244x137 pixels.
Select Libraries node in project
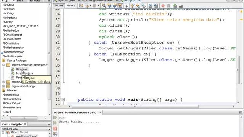tap(12, 91)
